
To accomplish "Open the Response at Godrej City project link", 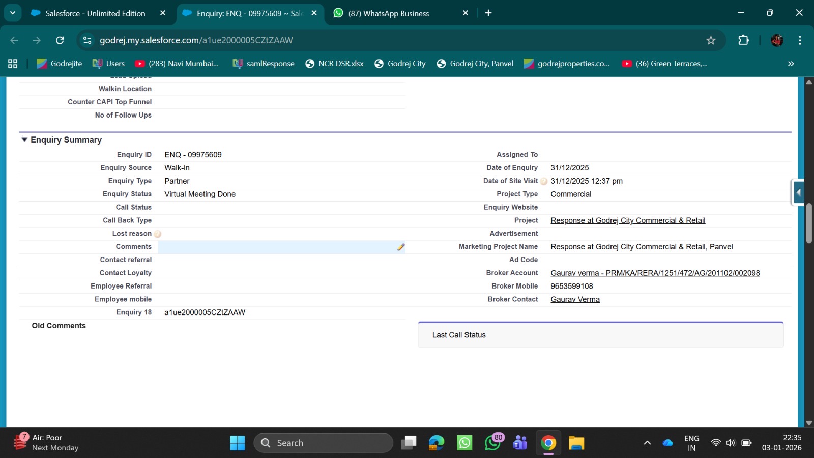I will (x=628, y=220).
